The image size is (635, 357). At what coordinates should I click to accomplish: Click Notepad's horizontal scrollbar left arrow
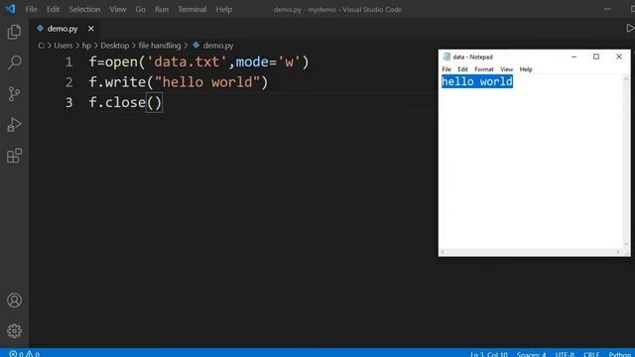[x=443, y=252]
